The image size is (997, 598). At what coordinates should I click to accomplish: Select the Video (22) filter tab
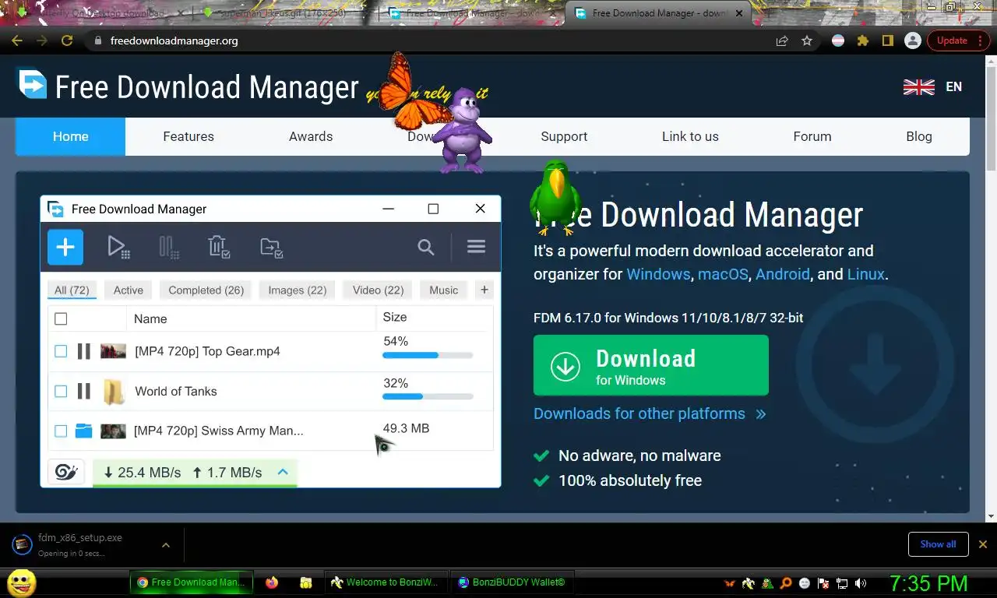click(378, 290)
